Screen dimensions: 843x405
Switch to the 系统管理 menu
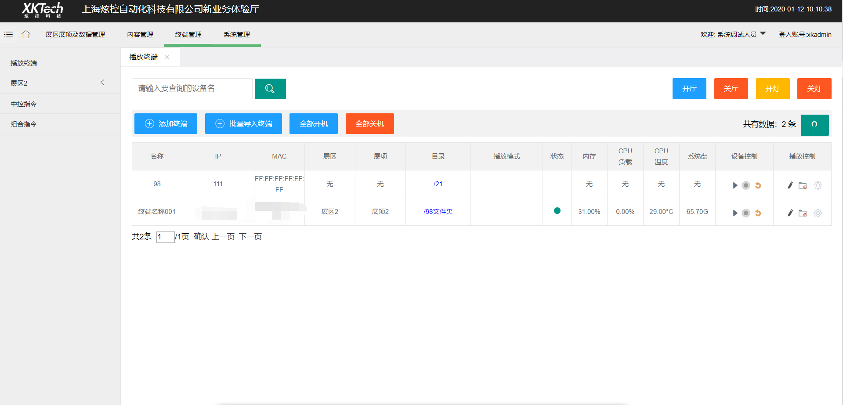point(236,34)
